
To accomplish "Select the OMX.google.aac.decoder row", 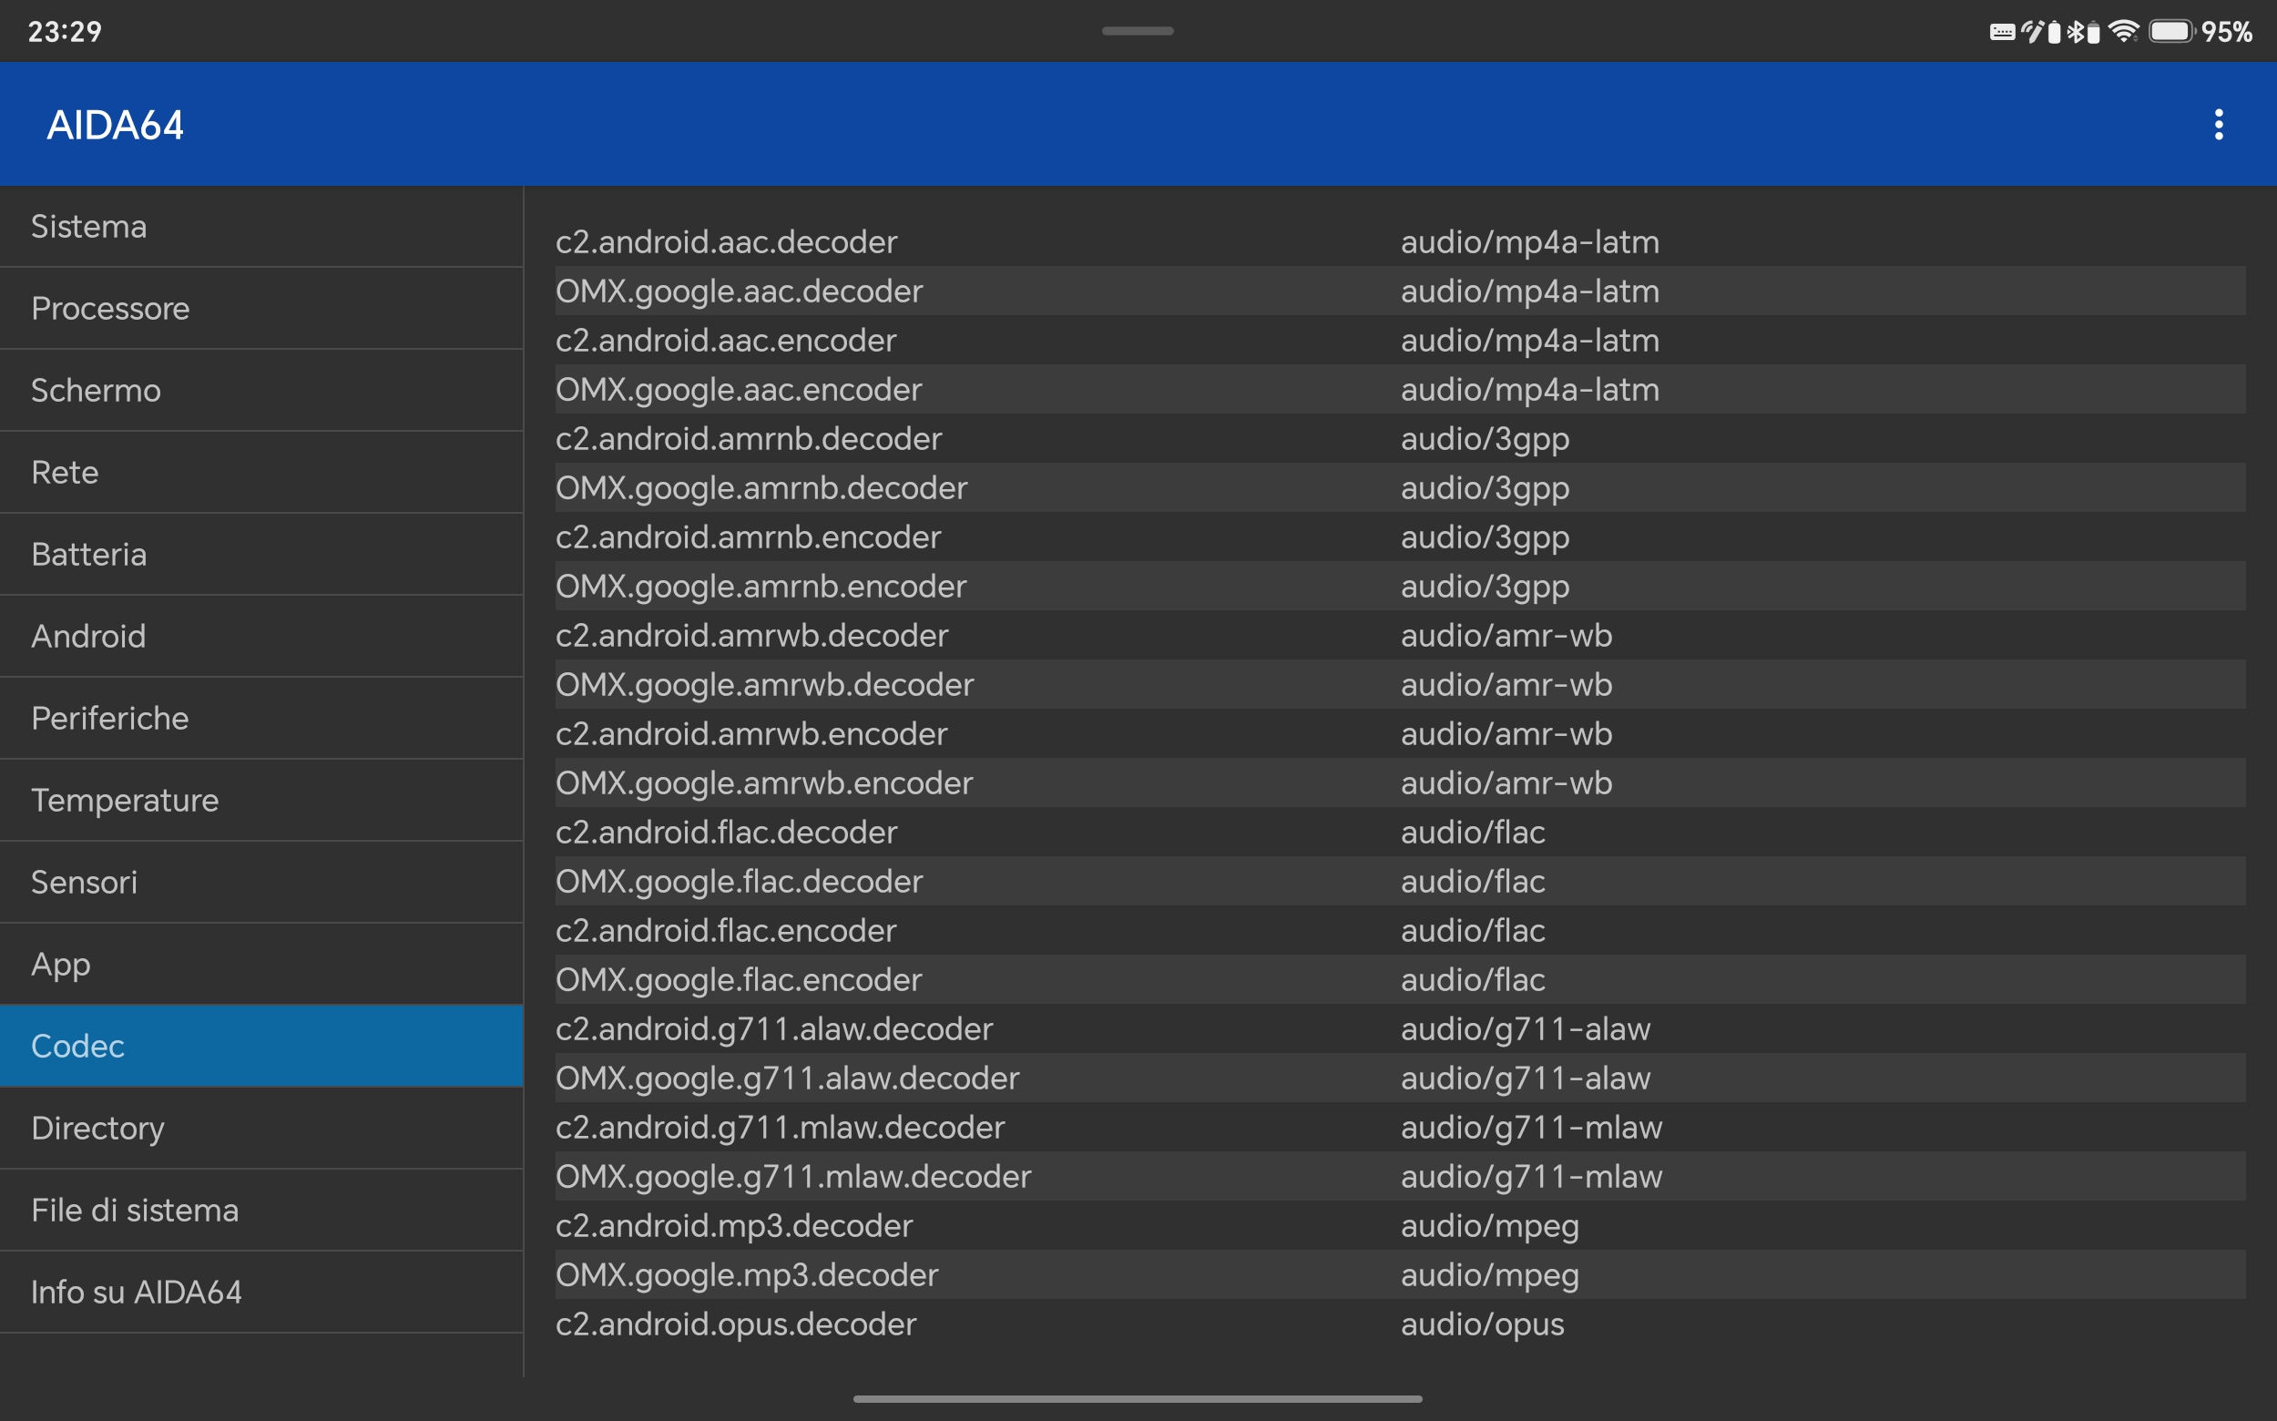I will click(x=1400, y=291).
